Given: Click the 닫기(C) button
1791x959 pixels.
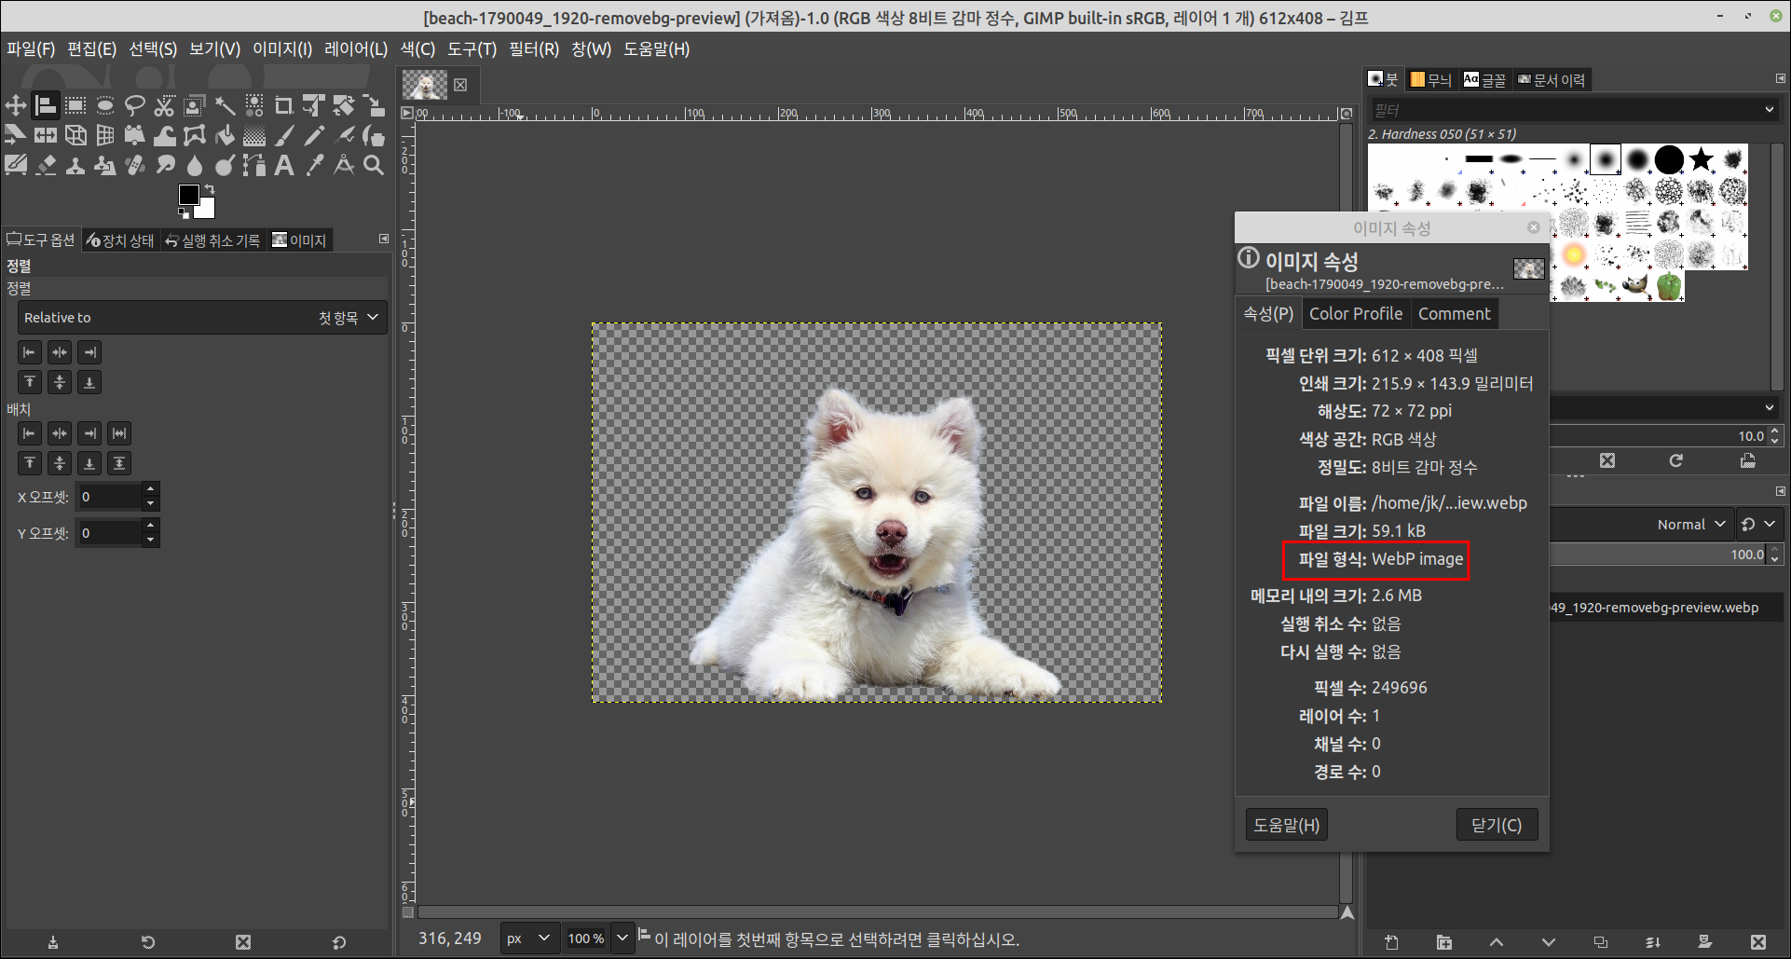Looking at the screenshot, I should coord(1496,825).
